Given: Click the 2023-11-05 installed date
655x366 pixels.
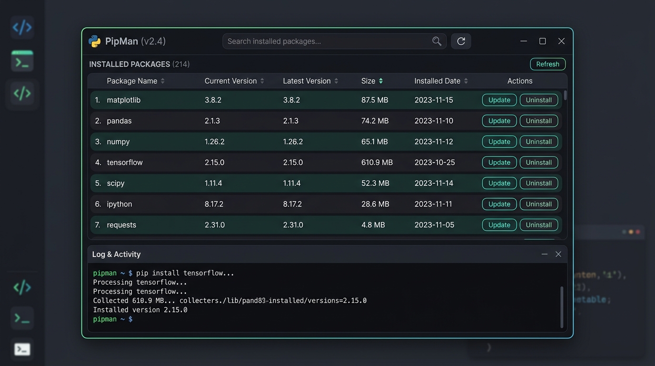Looking at the screenshot, I should pos(435,225).
